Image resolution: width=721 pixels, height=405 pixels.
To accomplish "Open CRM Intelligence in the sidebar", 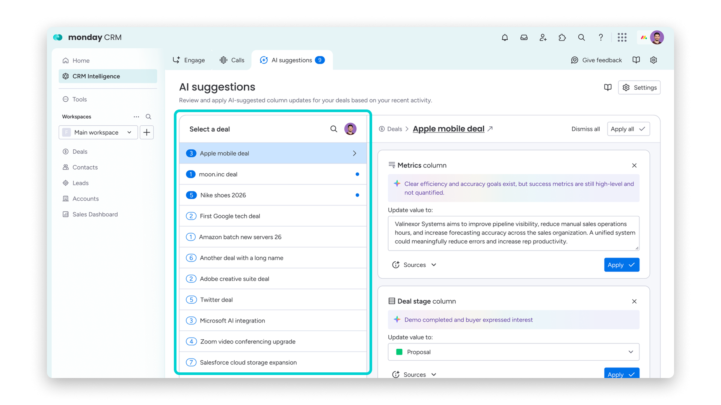I will [x=108, y=76].
